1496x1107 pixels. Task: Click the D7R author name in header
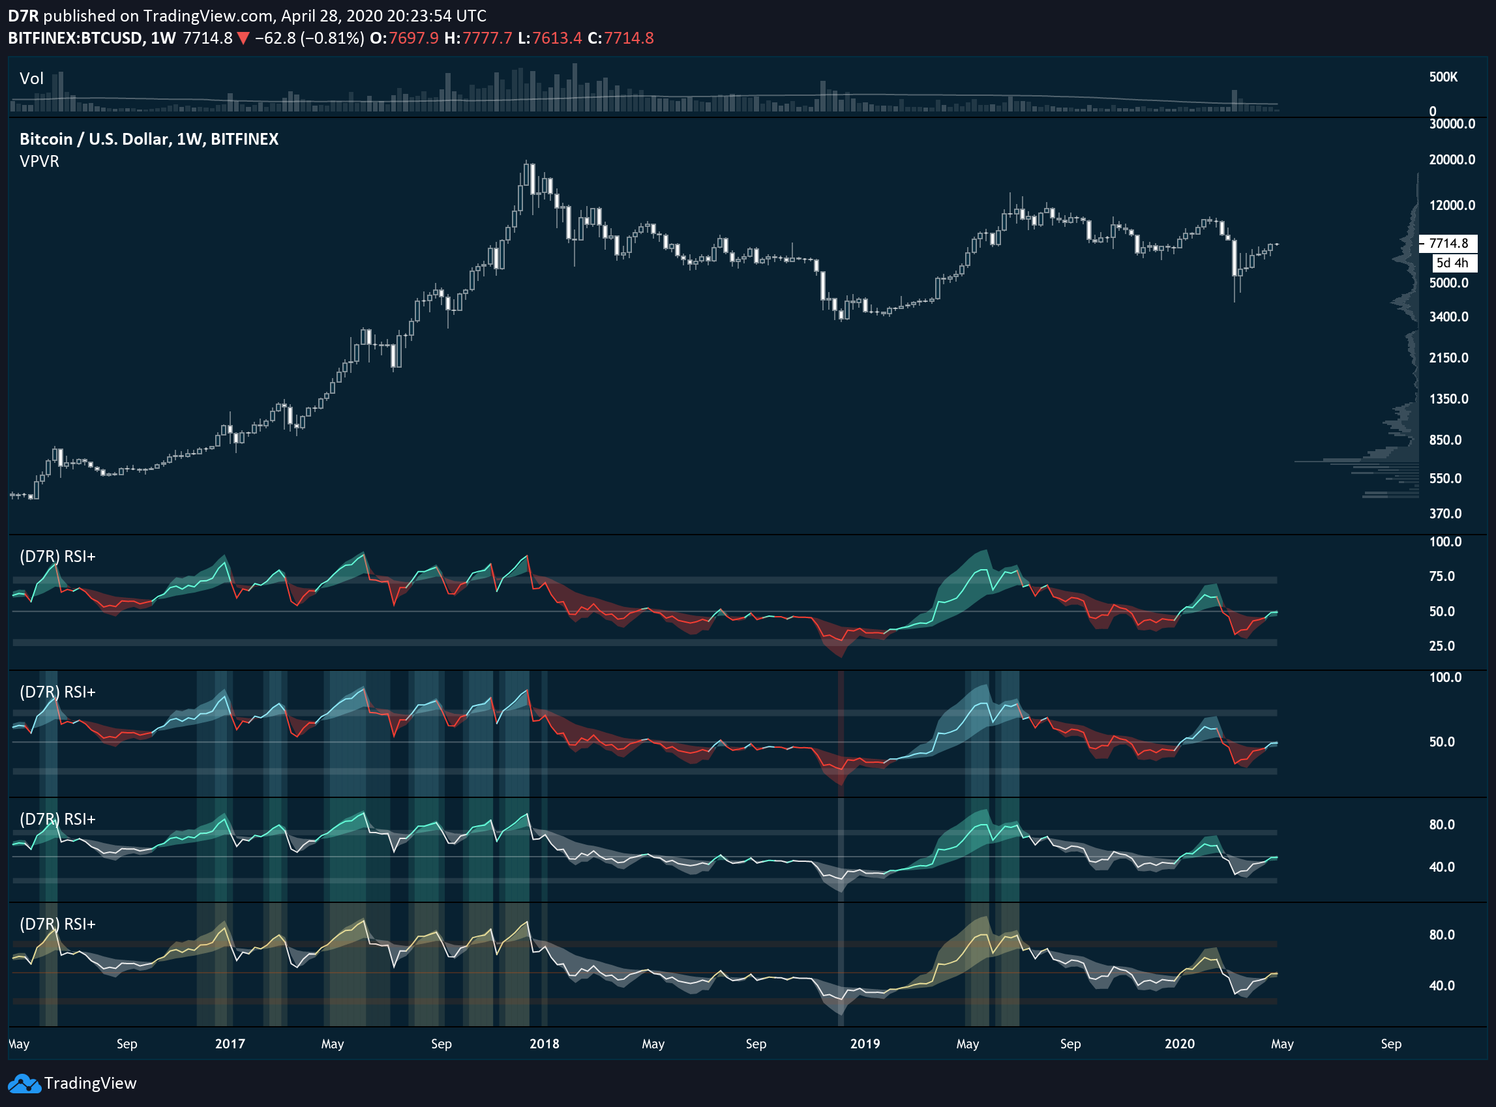(23, 16)
